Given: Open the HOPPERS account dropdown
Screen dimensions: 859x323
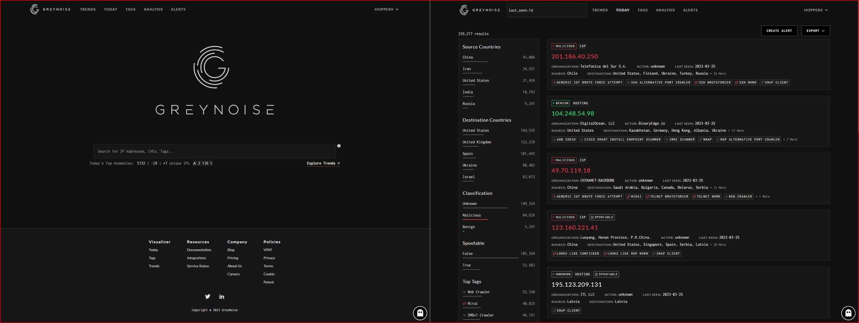Looking at the screenshot, I should pyautogui.click(x=816, y=10).
